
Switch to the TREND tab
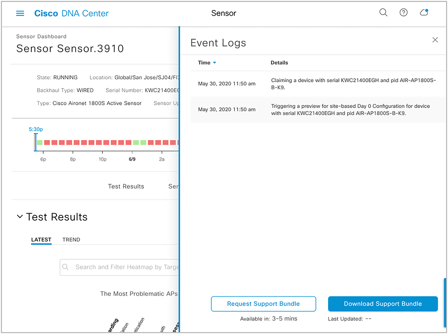pyautogui.click(x=71, y=240)
